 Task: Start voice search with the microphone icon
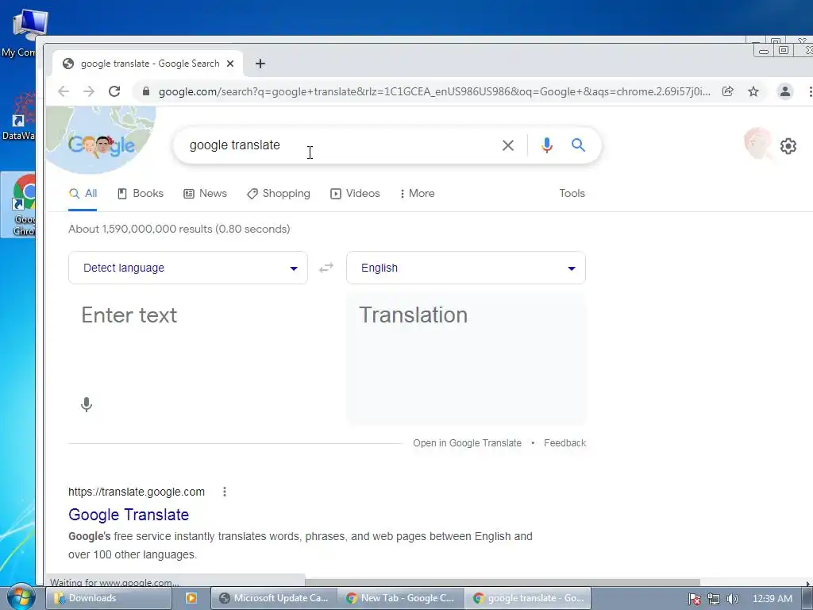546,145
